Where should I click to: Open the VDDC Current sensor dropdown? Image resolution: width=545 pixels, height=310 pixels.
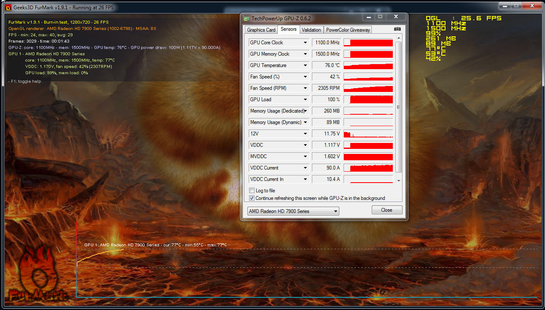[305, 168]
